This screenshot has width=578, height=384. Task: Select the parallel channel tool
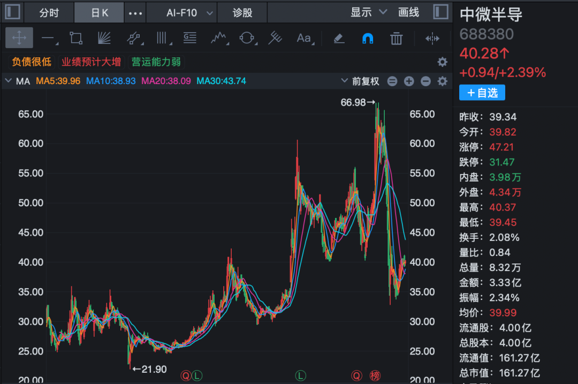pos(134,38)
